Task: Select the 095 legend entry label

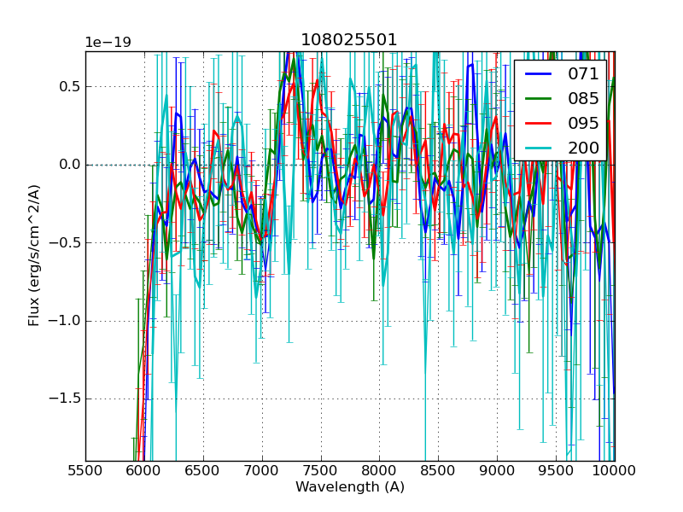Action: click(x=583, y=123)
